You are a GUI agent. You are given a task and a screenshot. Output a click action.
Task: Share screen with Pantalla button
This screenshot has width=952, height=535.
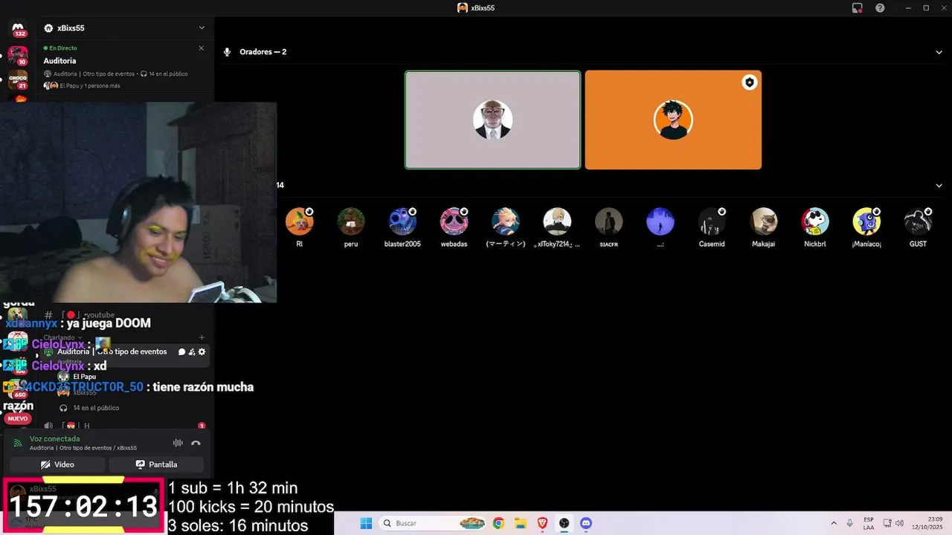coord(156,464)
